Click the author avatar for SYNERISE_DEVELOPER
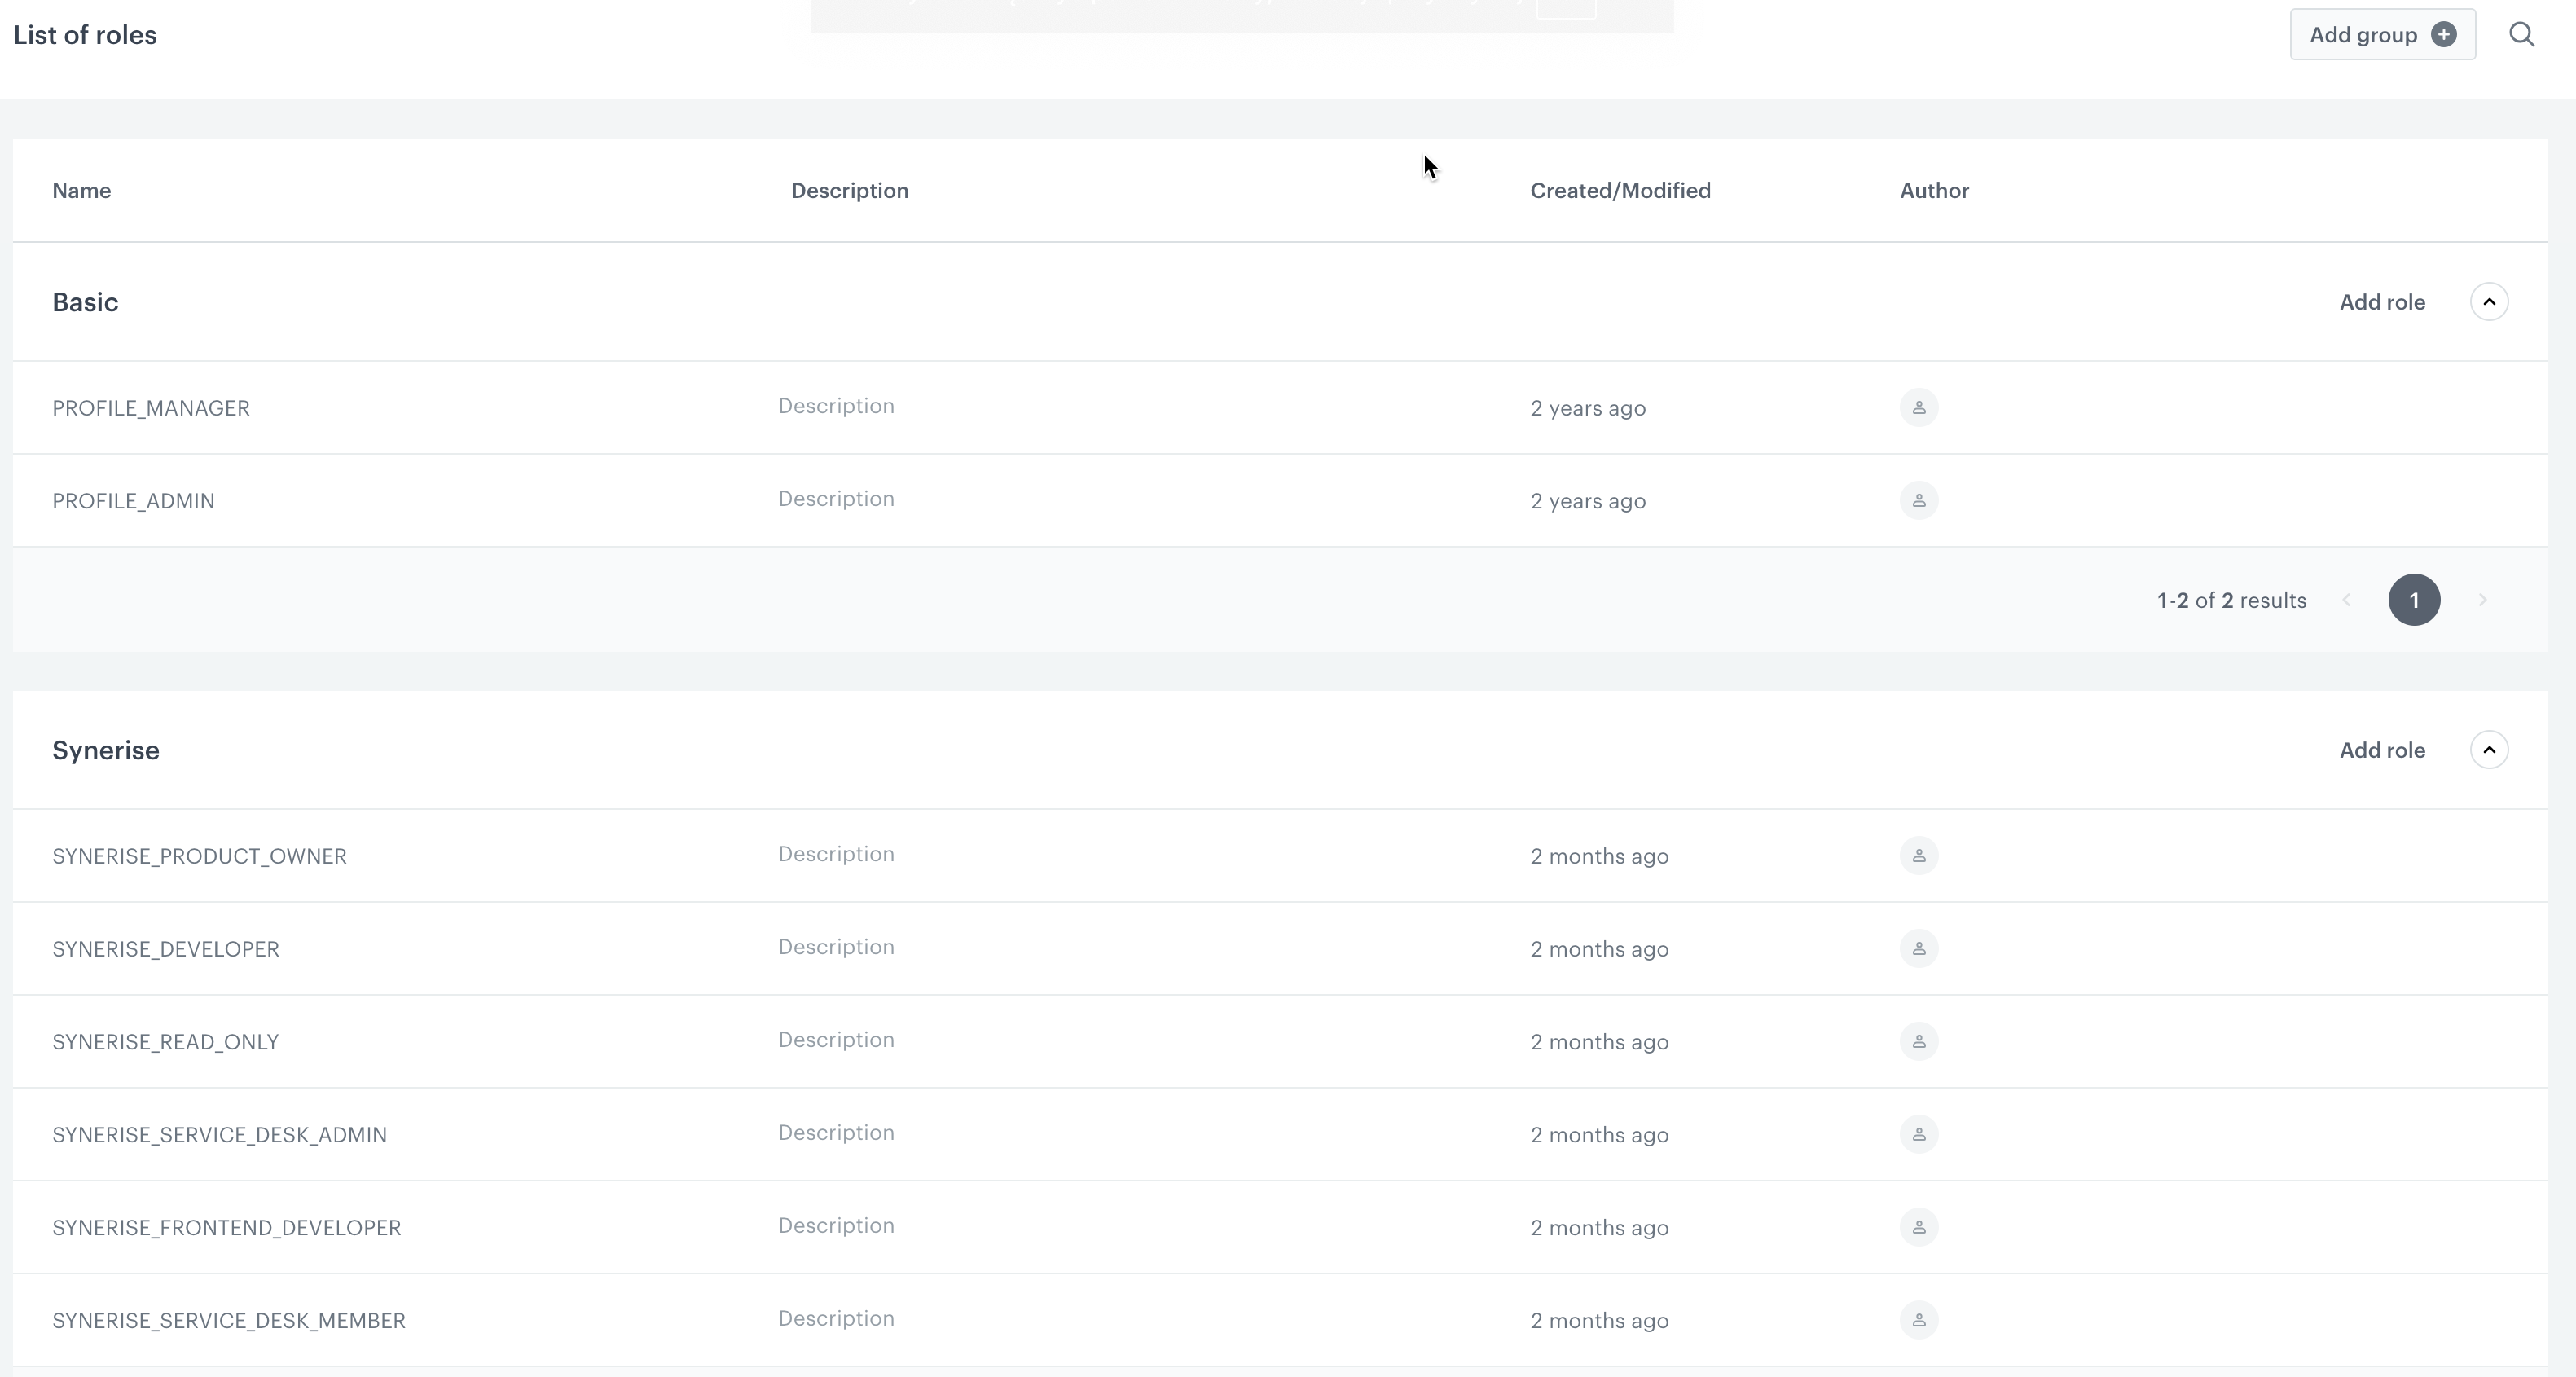2576x1377 pixels. [1918, 948]
